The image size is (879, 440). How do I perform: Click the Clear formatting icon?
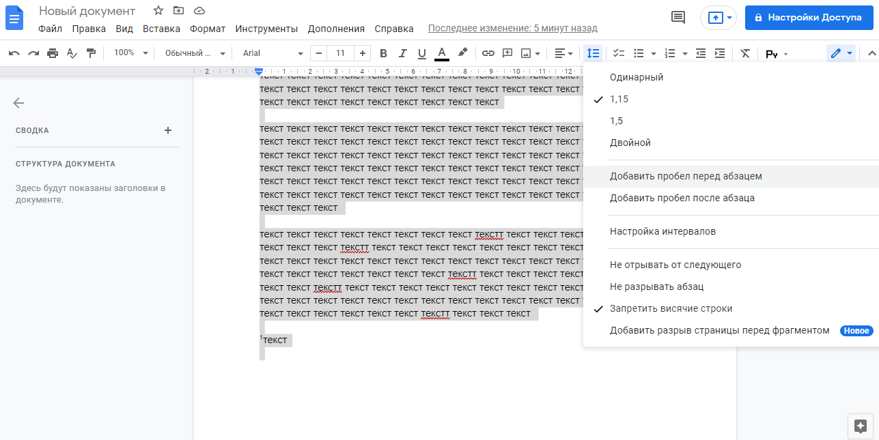745,53
